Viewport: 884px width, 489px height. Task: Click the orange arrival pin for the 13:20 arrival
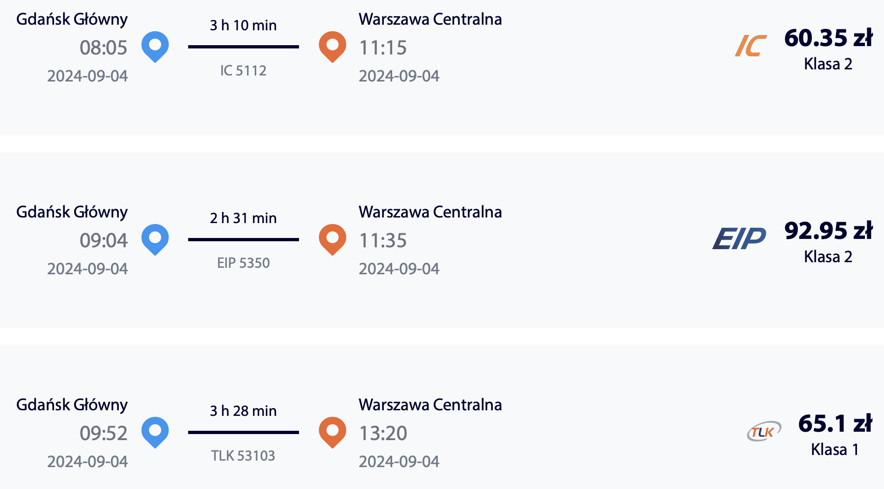click(x=332, y=431)
